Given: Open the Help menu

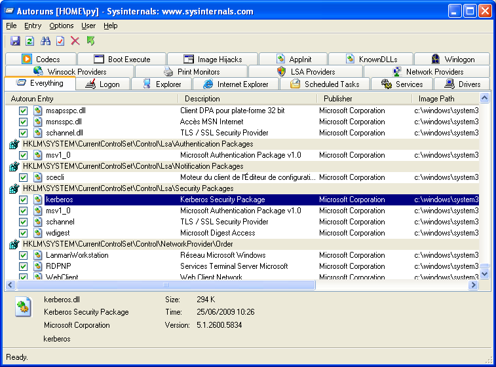Looking at the screenshot, I should click(x=110, y=26).
